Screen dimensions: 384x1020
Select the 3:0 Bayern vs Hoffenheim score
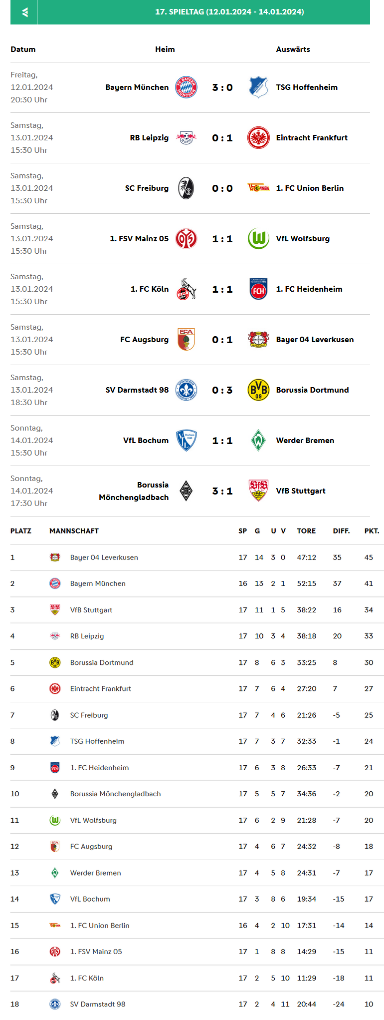(x=222, y=87)
